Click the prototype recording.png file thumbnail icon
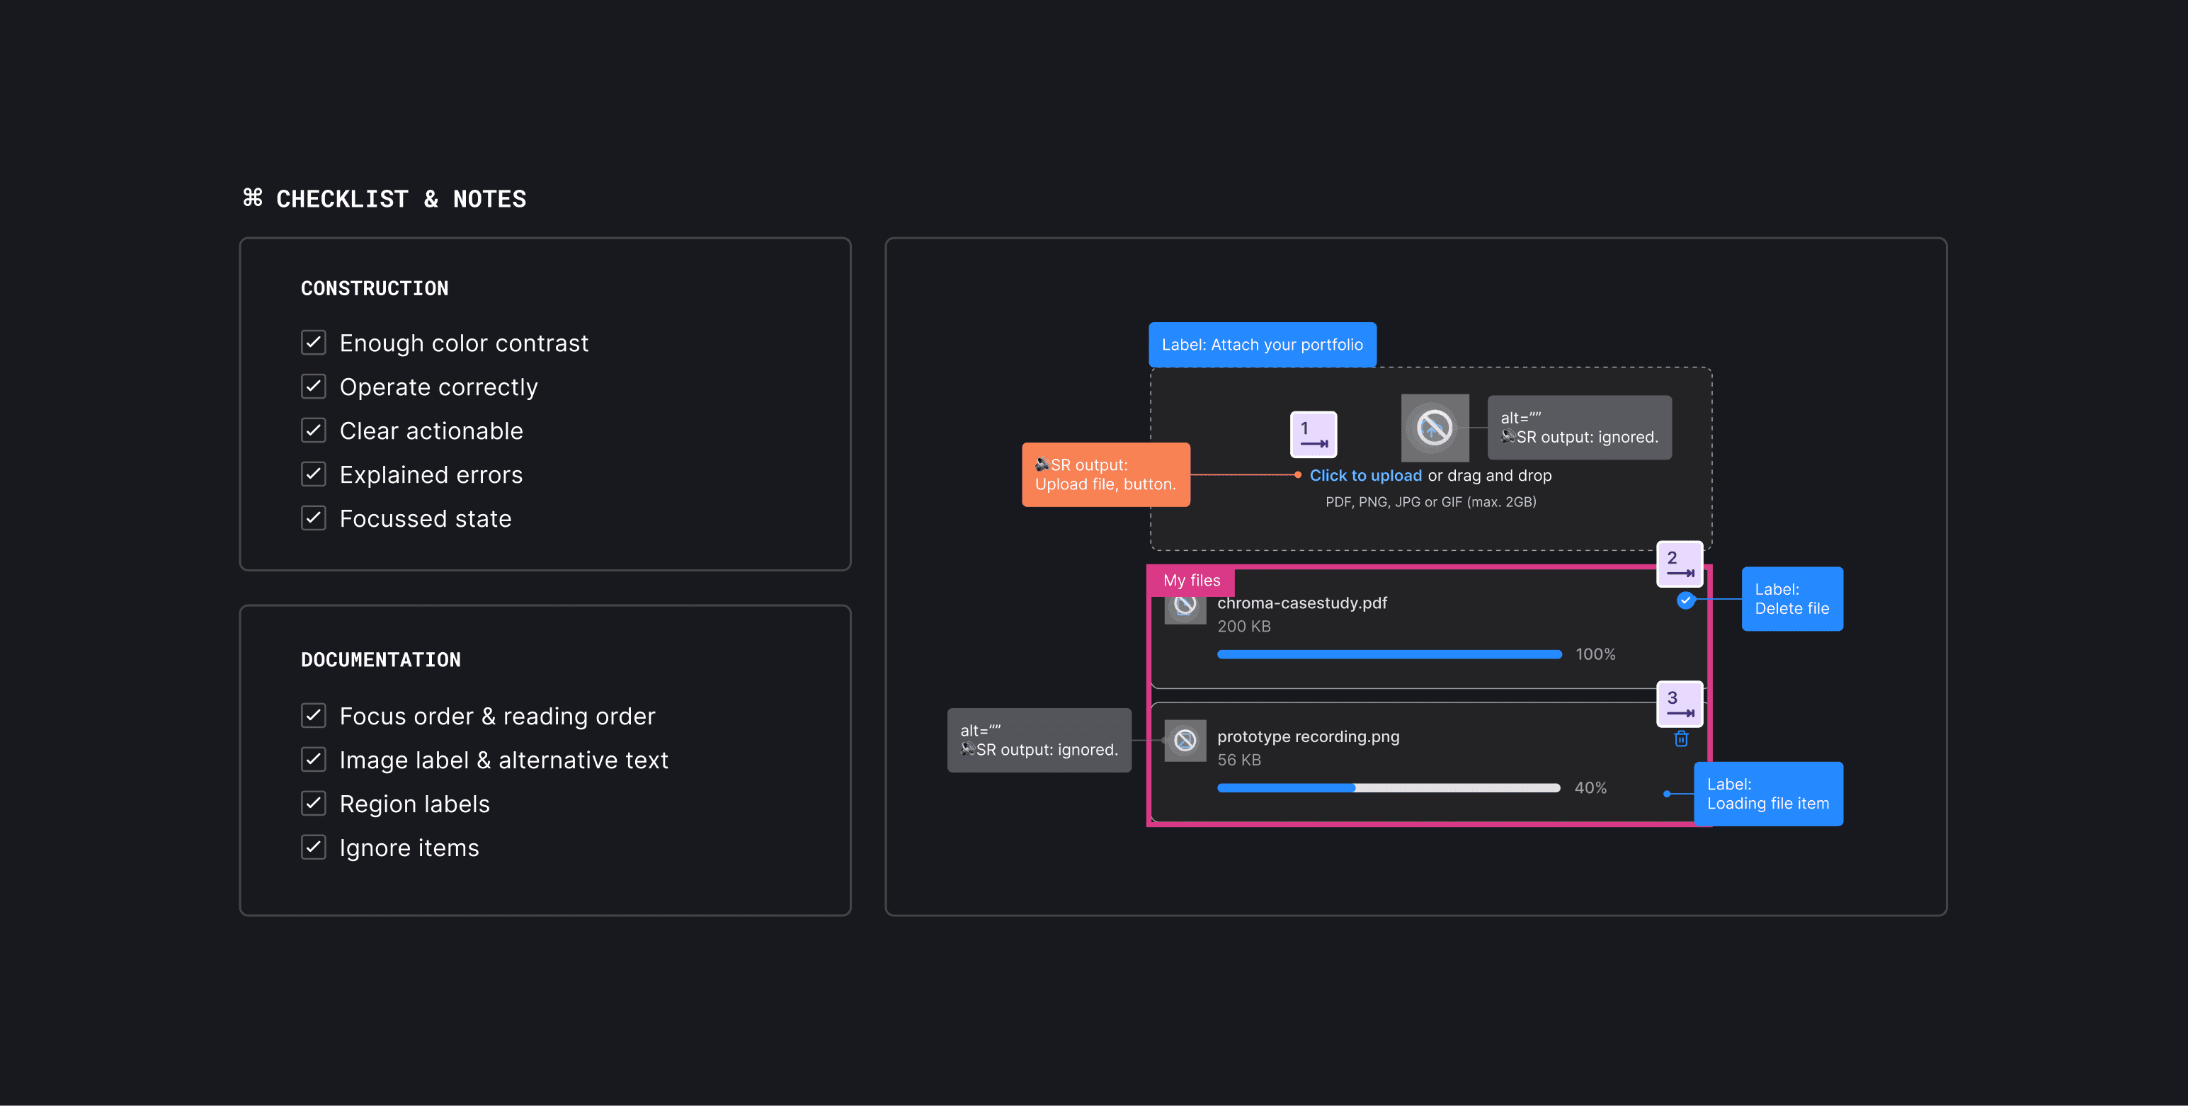2188x1106 pixels. (1185, 741)
